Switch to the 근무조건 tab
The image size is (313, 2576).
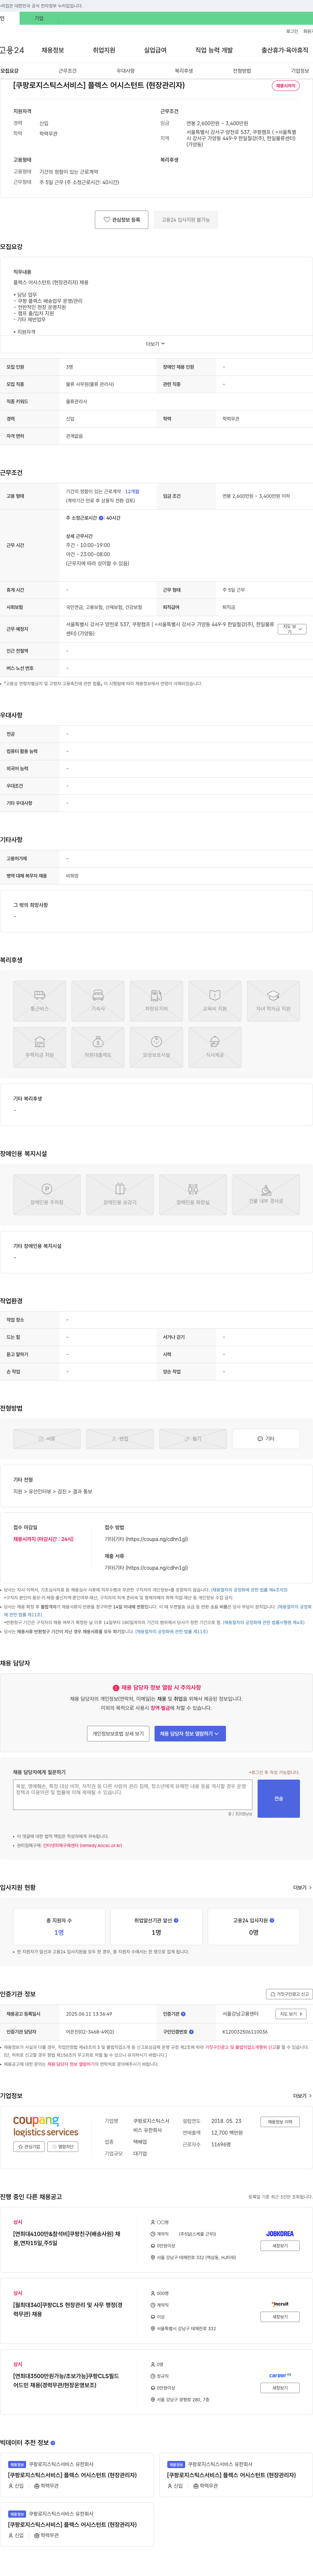[x=67, y=71]
